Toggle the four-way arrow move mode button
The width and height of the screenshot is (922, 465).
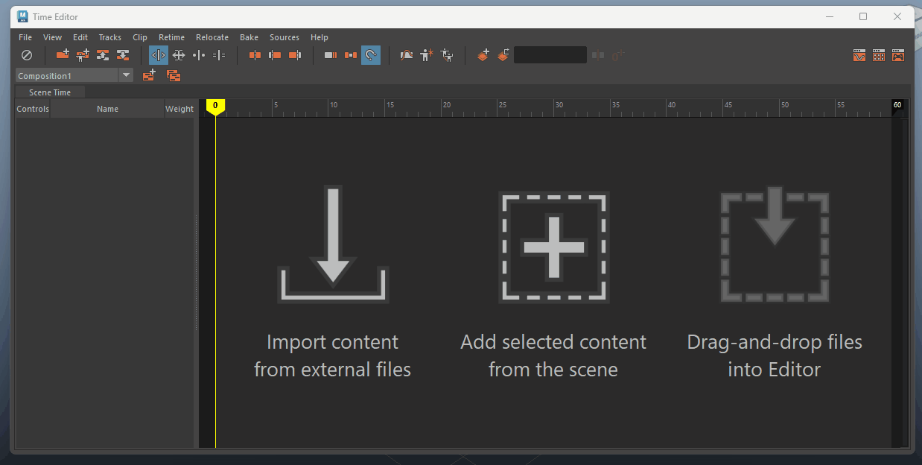(x=178, y=55)
